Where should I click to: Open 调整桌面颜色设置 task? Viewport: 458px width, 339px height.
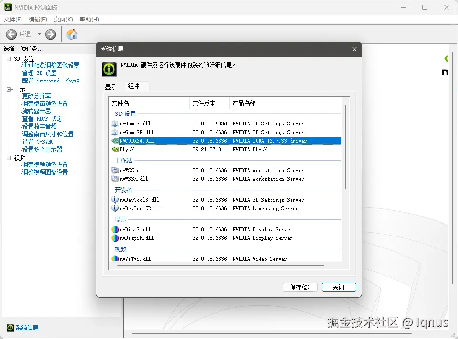coord(45,103)
